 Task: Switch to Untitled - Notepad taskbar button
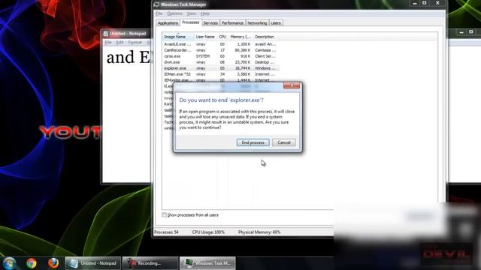coord(92,263)
